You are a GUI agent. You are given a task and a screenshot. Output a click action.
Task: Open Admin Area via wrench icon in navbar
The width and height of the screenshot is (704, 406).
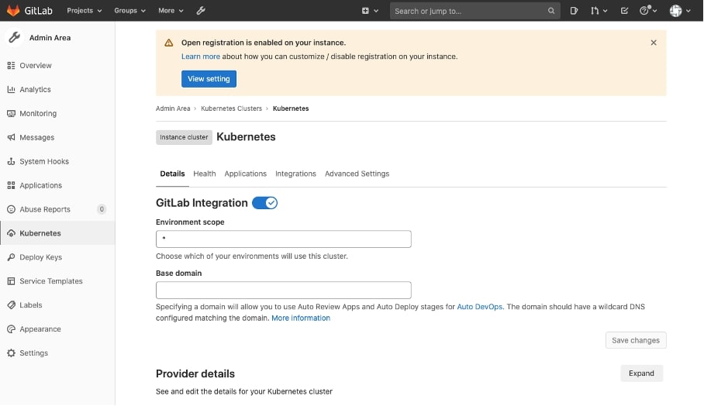point(201,11)
